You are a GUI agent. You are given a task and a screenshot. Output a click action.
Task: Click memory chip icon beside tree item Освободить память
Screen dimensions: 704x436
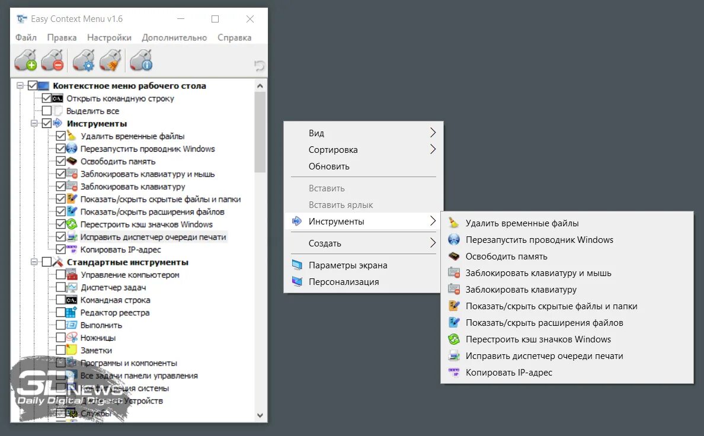coord(72,161)
